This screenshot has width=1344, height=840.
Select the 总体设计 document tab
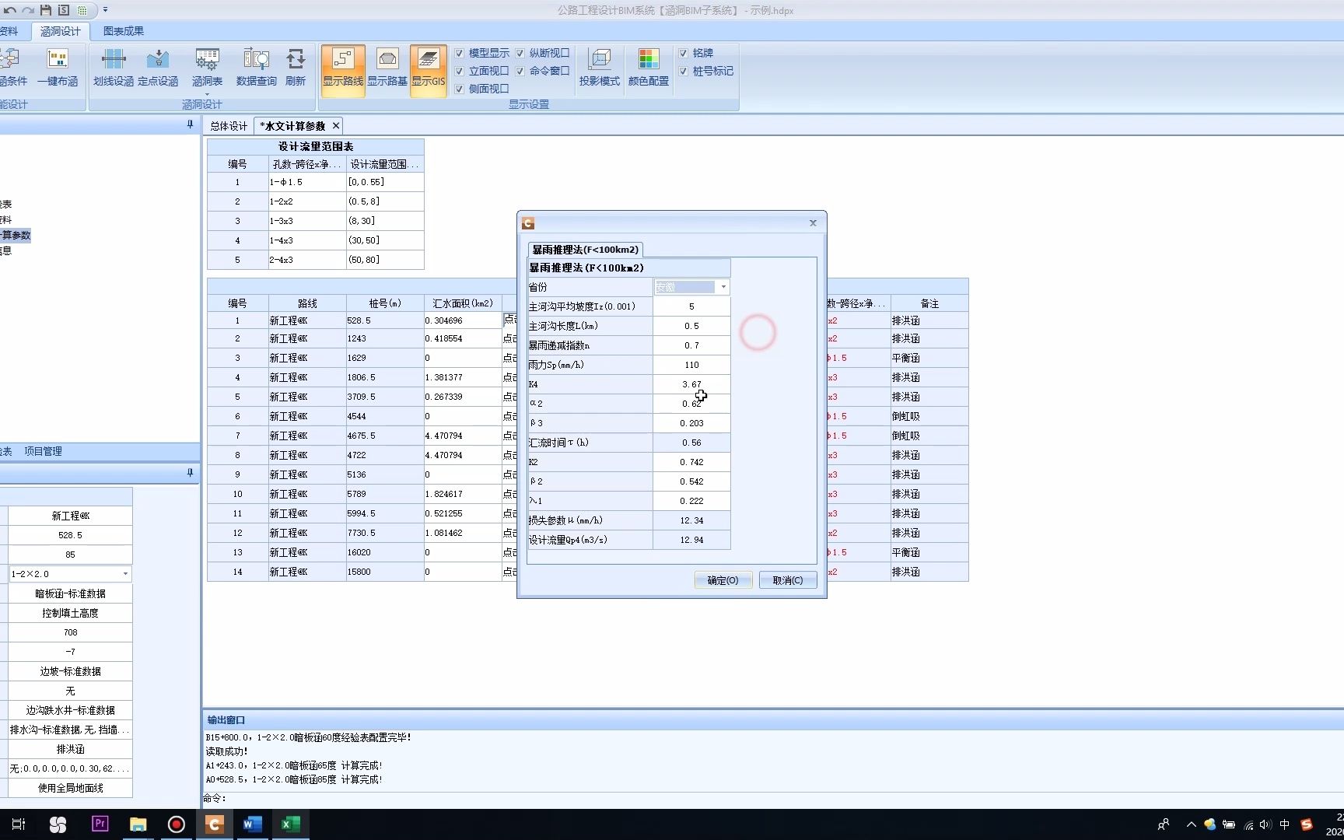pyautogui.click(x=227, y=125)
